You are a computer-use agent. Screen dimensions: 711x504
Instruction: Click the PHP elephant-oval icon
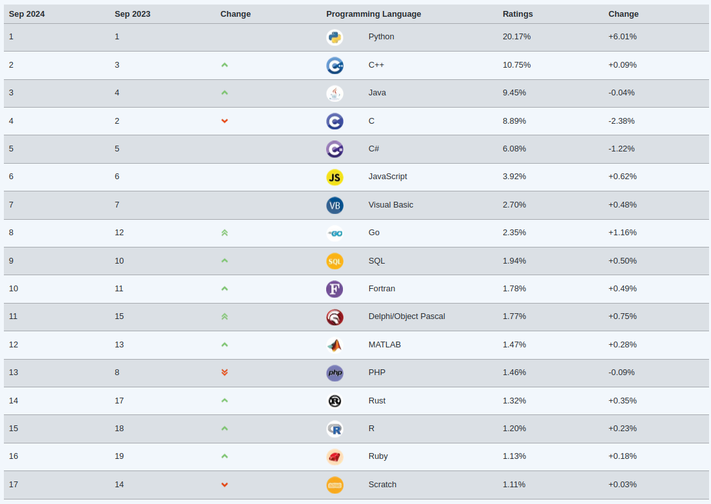335,373
